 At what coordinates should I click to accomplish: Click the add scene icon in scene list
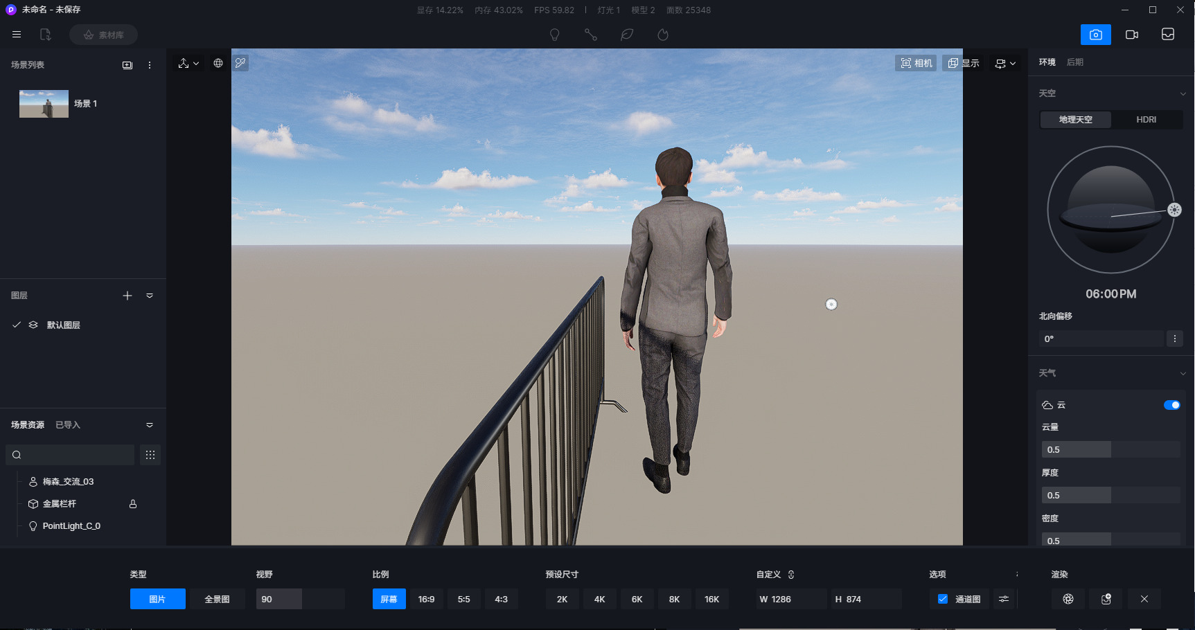coord(127,65)
